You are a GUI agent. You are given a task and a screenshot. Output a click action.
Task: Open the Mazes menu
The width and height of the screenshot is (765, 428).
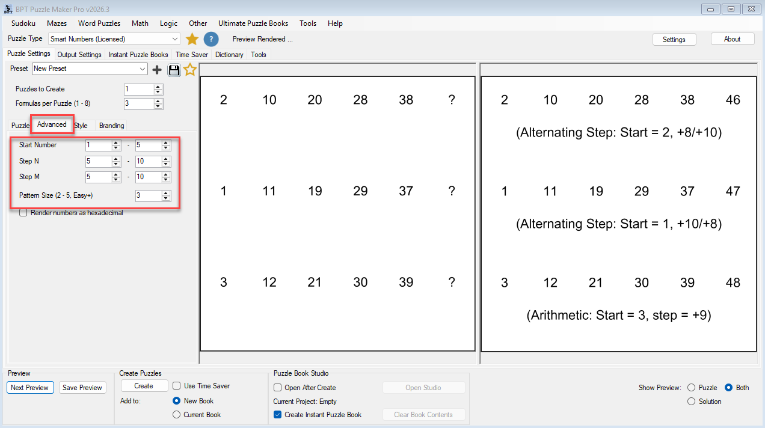coord(57,23)
